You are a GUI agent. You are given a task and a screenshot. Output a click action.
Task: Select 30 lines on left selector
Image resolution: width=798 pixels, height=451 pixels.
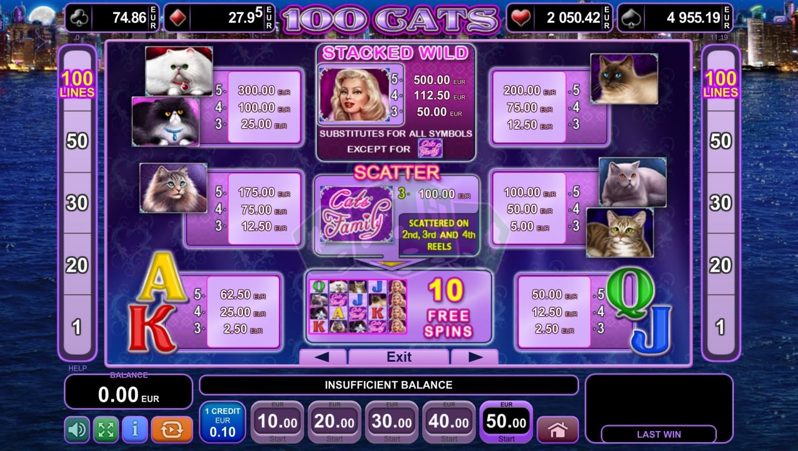(77, 203)
